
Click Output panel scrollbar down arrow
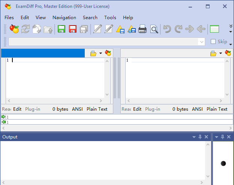click(208, 176)
